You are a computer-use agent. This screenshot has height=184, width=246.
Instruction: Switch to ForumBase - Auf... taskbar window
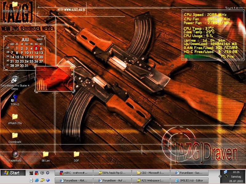(112, 180)
